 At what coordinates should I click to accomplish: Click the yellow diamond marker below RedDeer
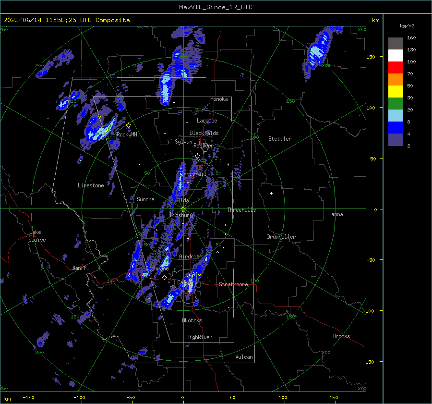[x=197, y=156]
